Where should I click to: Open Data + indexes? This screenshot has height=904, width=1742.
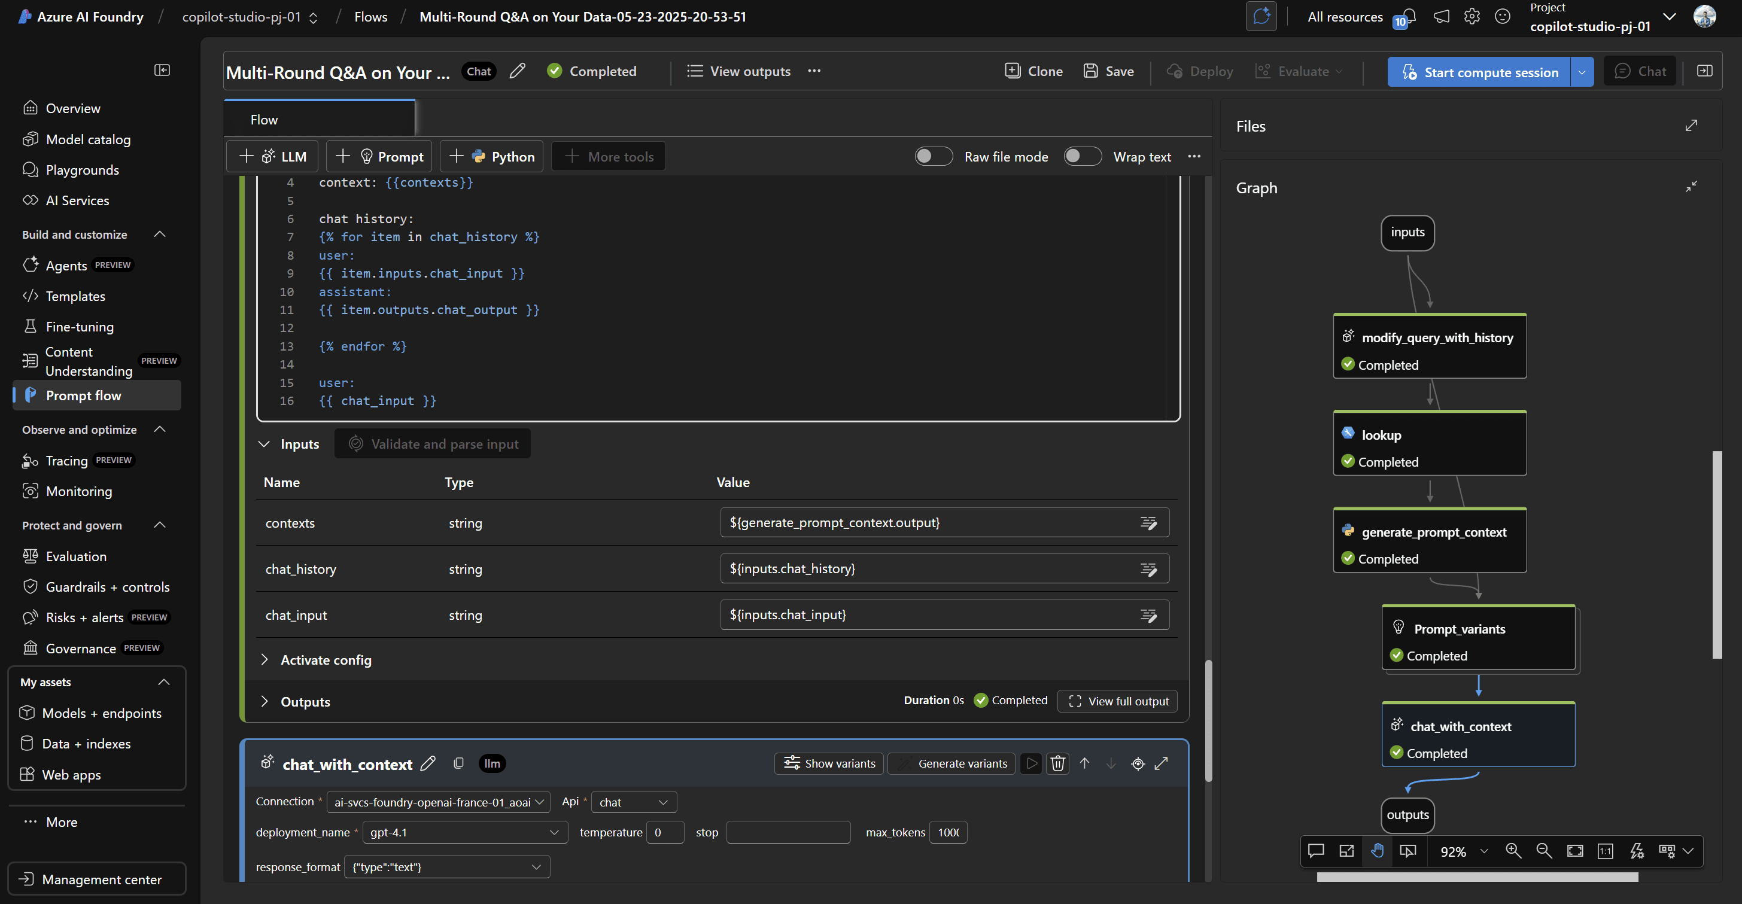click(x=87, y=743)
